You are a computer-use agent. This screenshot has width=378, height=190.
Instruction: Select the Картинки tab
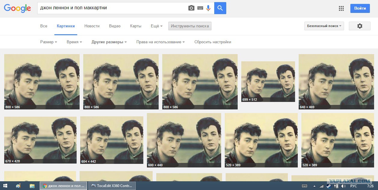tap(66, 26)
